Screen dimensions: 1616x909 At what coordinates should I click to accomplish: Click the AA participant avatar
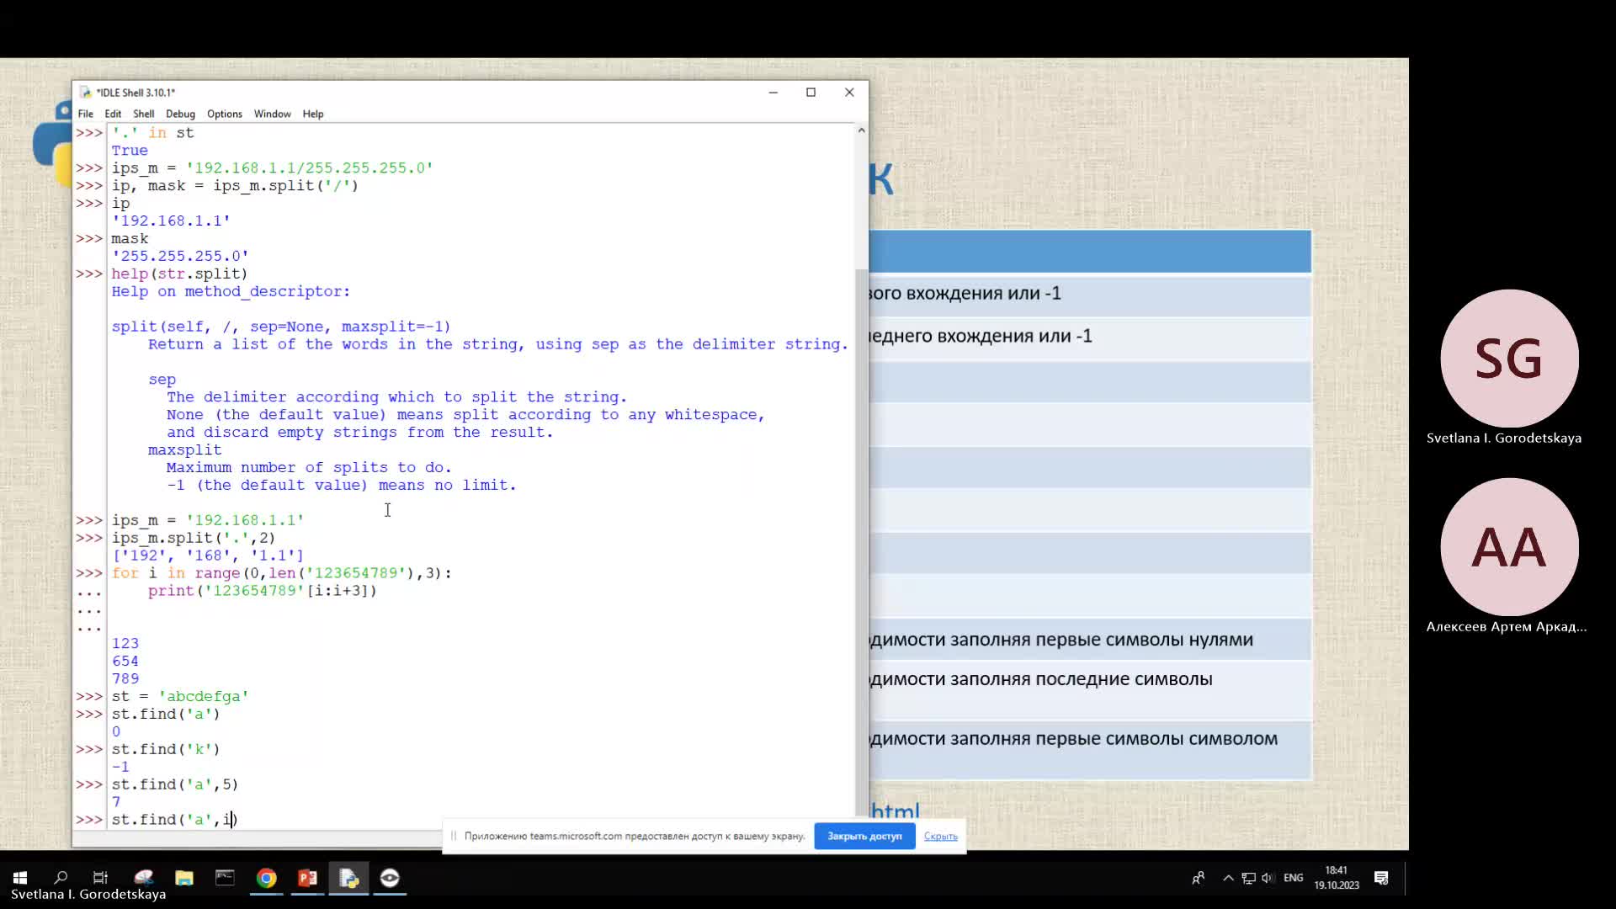[1509, 547]
